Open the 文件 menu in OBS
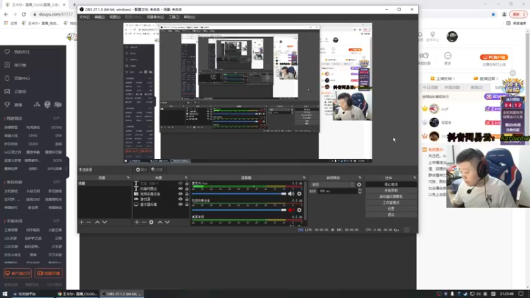The width and height of the screenshot is (530, 298). coord(85,17)
